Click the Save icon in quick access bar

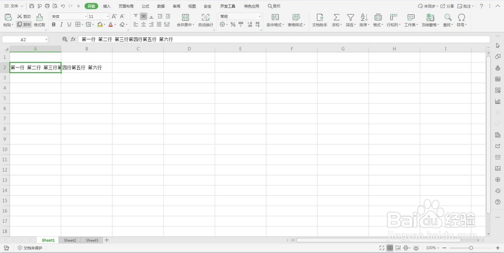[31, 6]
